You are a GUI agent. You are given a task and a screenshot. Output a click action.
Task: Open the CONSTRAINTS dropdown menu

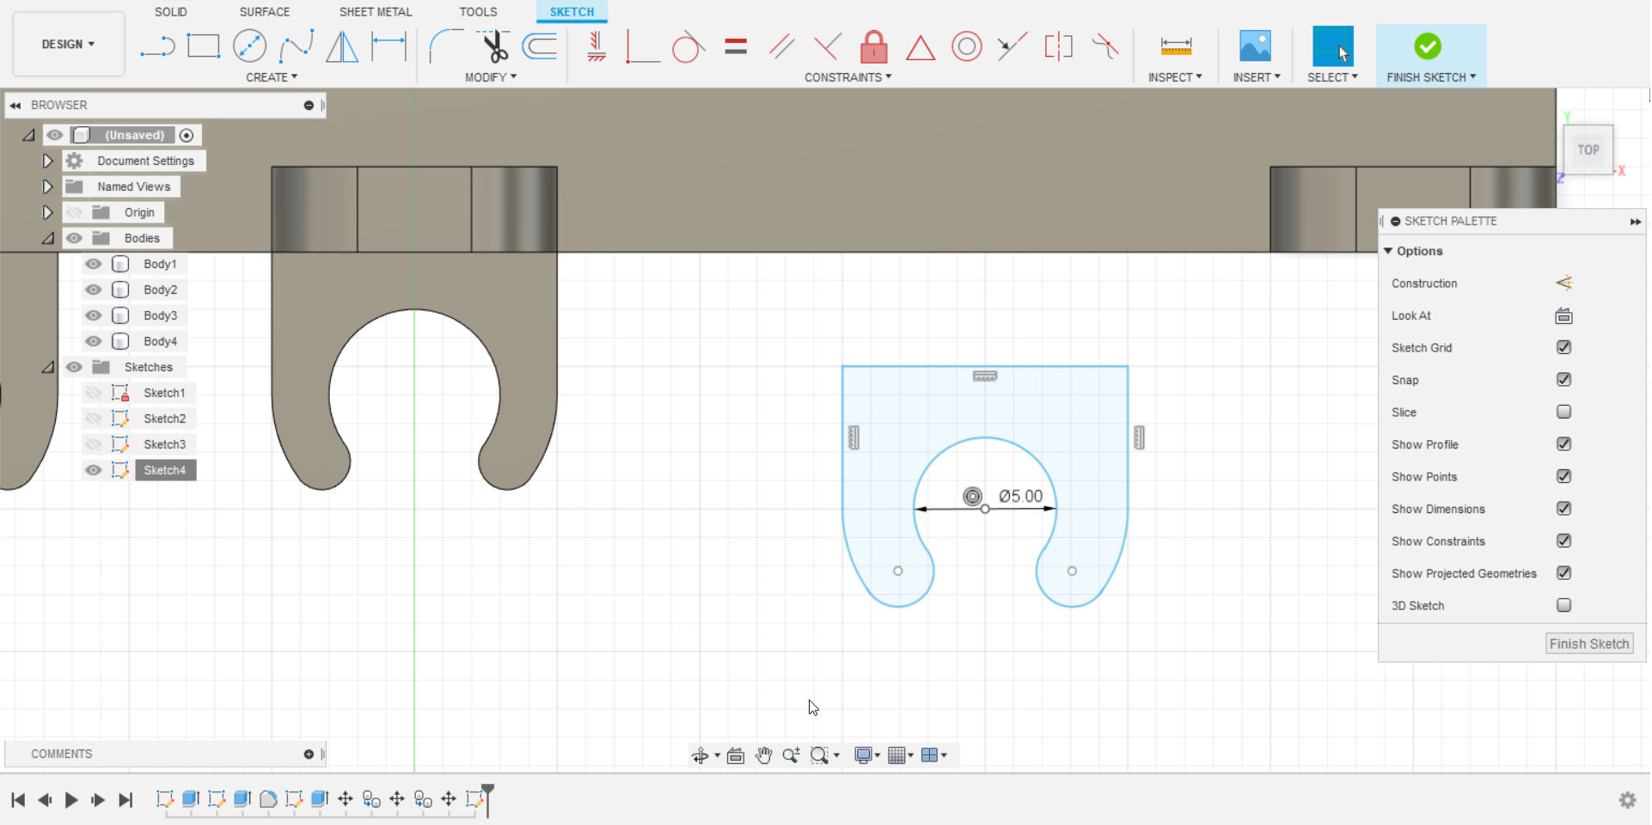(x=847, y=77)
